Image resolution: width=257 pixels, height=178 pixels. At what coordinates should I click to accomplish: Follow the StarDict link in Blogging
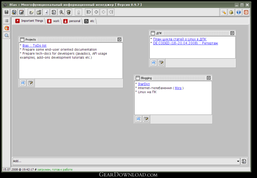(x=144, y=84)
